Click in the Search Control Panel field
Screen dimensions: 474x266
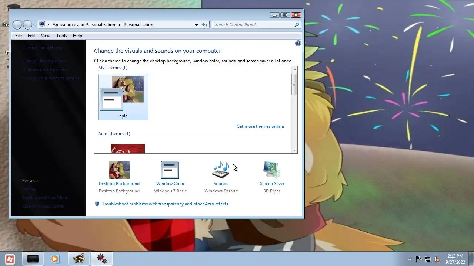tap(254, 25)
